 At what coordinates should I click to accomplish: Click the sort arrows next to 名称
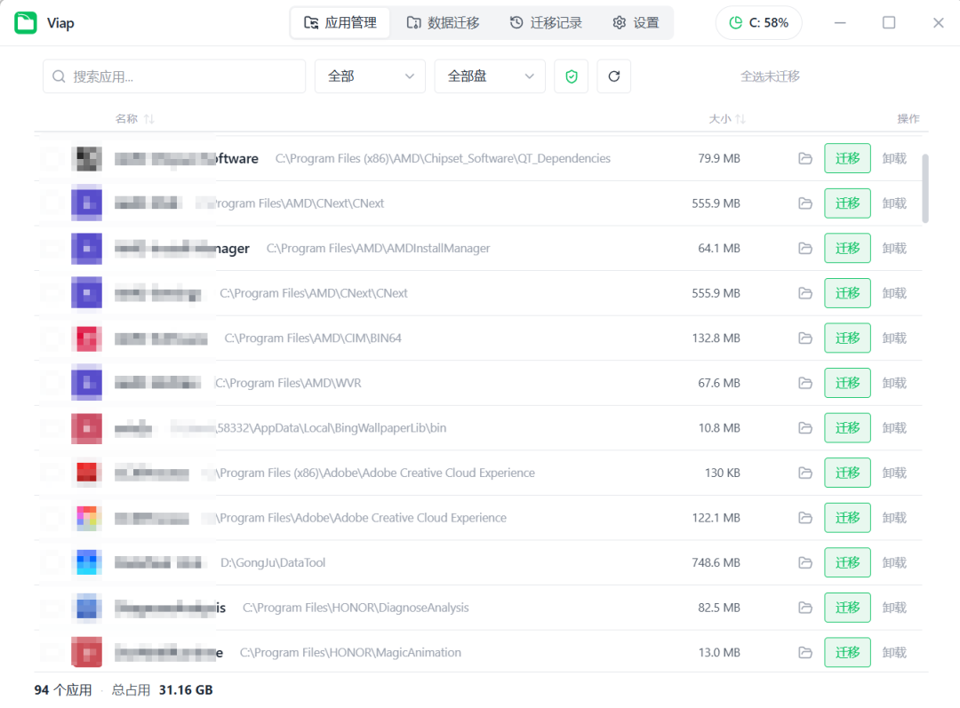pyautogui.click(x=148, y=119)
